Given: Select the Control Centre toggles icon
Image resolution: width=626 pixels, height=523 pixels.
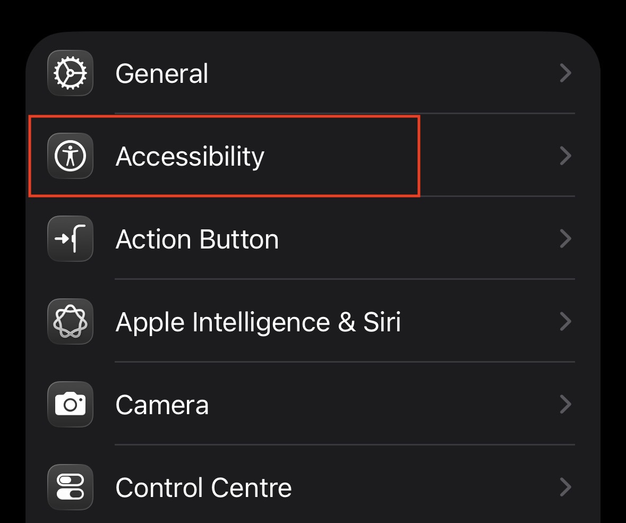Looking at the screenshot, I should [x=70, y=487].
